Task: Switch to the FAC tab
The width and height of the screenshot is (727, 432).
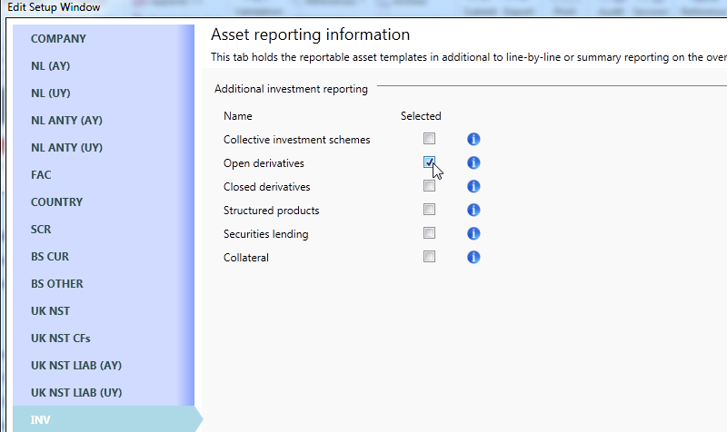Action: tap(104, 175)
